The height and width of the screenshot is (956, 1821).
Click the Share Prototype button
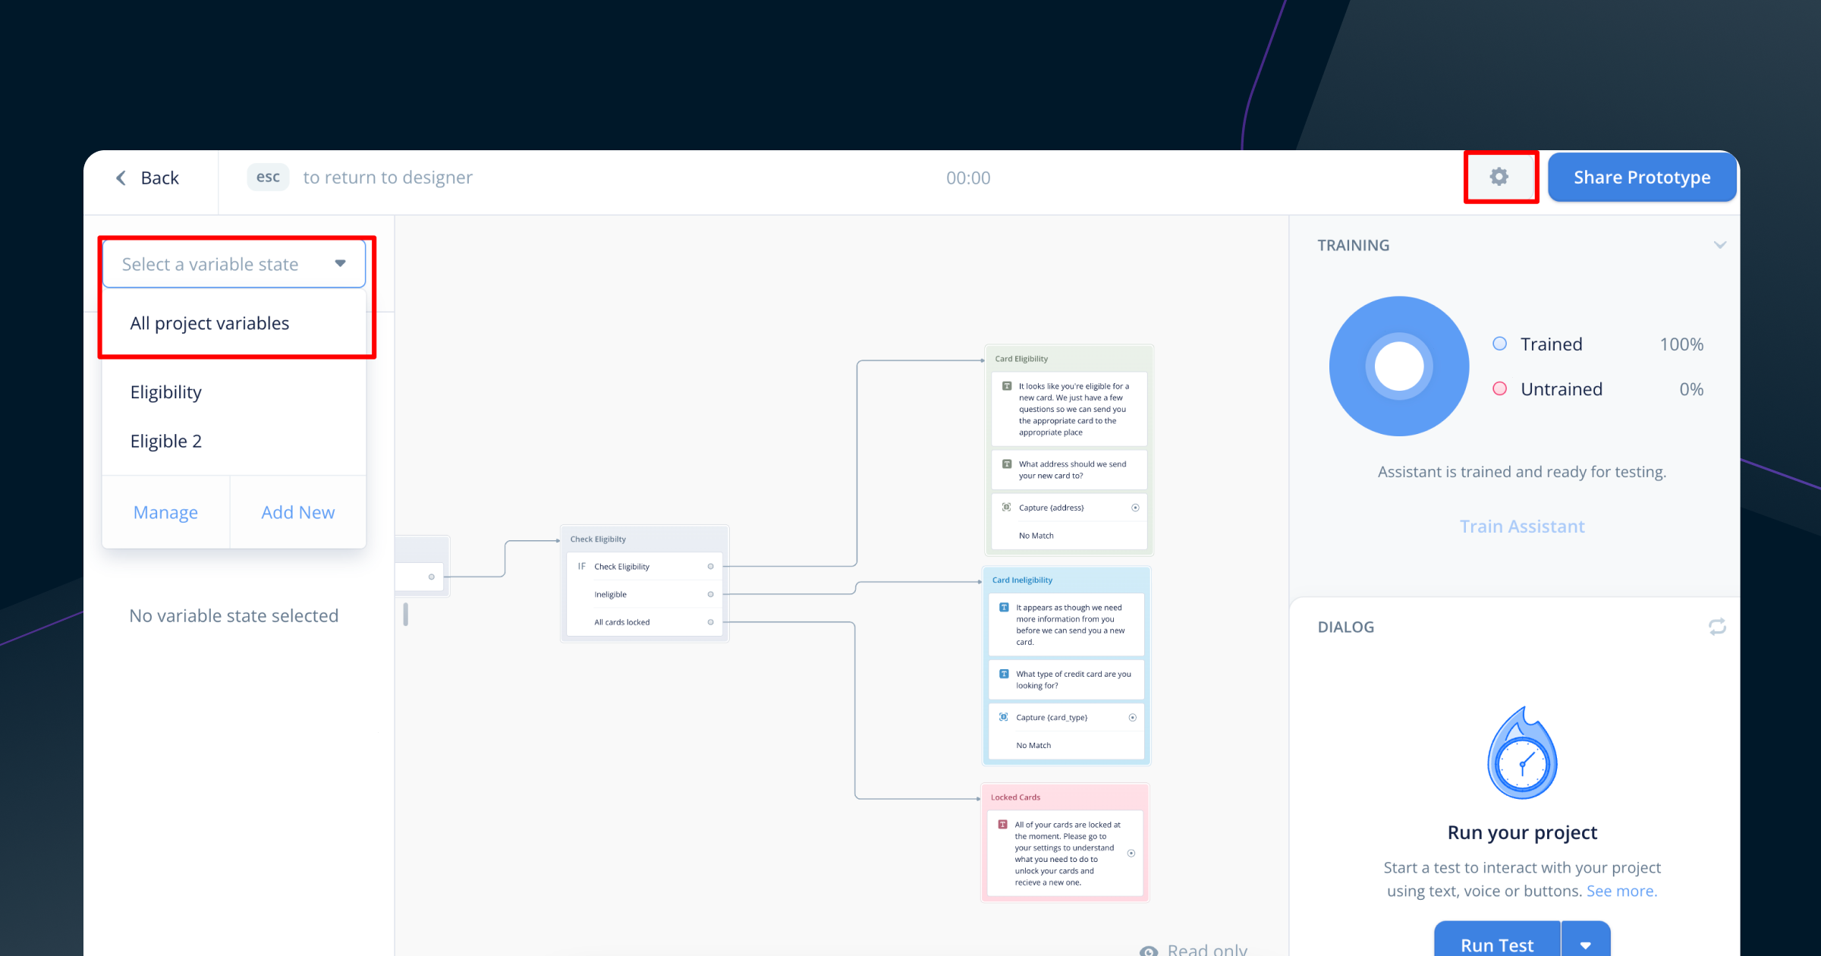coord(1641,177)
